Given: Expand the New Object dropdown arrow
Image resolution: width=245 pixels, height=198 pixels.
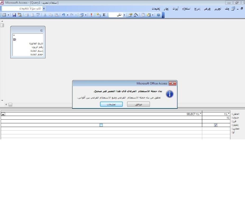Looking at the screenshot, I should [x=153, y=15].
